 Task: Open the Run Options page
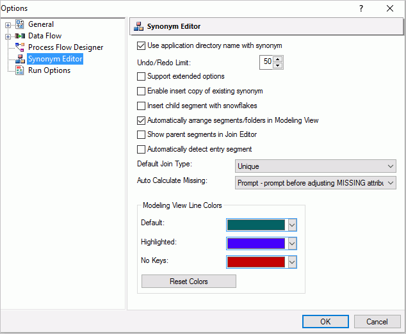pos(49,70)
